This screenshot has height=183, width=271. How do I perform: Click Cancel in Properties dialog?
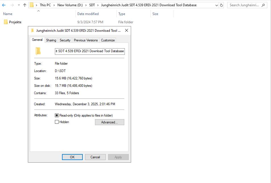(x=95, y=157)
